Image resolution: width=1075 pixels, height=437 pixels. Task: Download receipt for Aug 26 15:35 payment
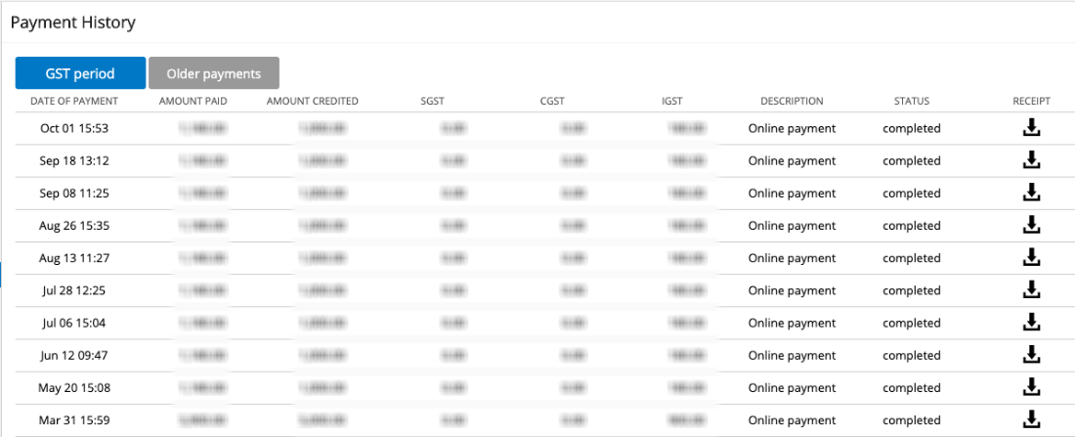pos(1031,225)
